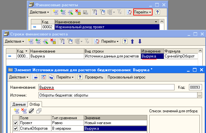
Task: Click help icon in element window toolbar
Action: (80, 77)
